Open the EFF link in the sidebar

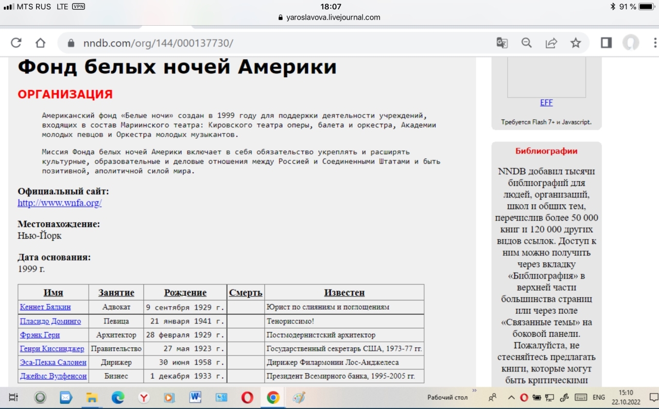click(x=546, y=102)
